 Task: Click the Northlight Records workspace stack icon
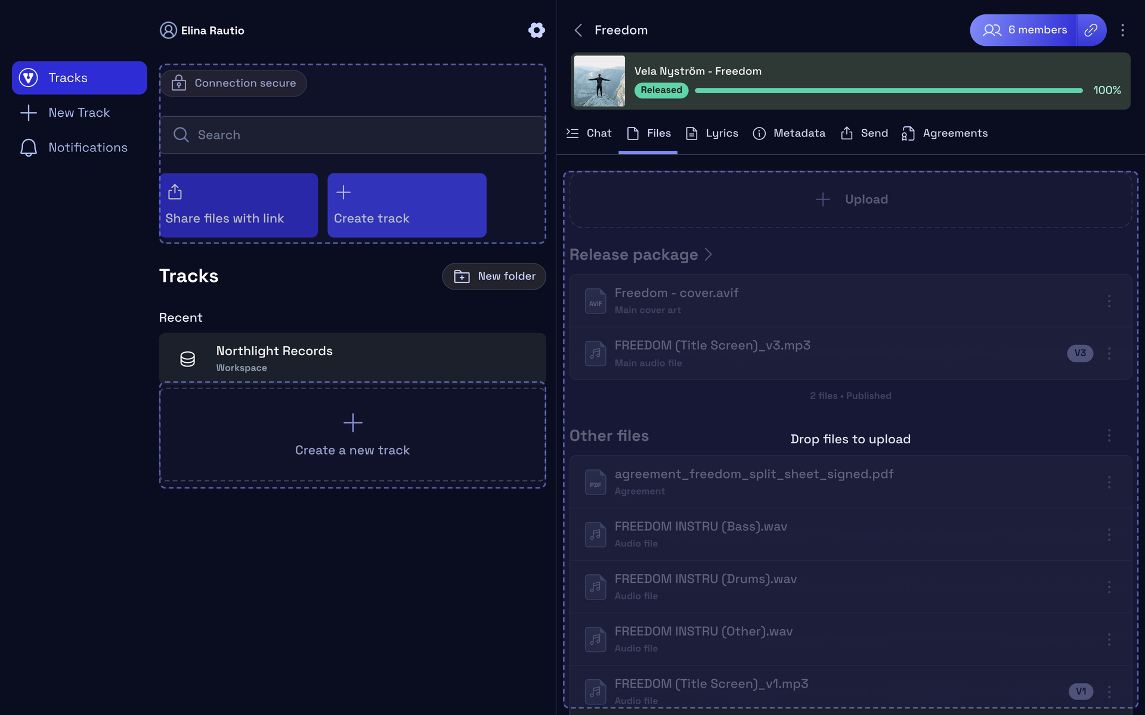[x=187, y=359]
